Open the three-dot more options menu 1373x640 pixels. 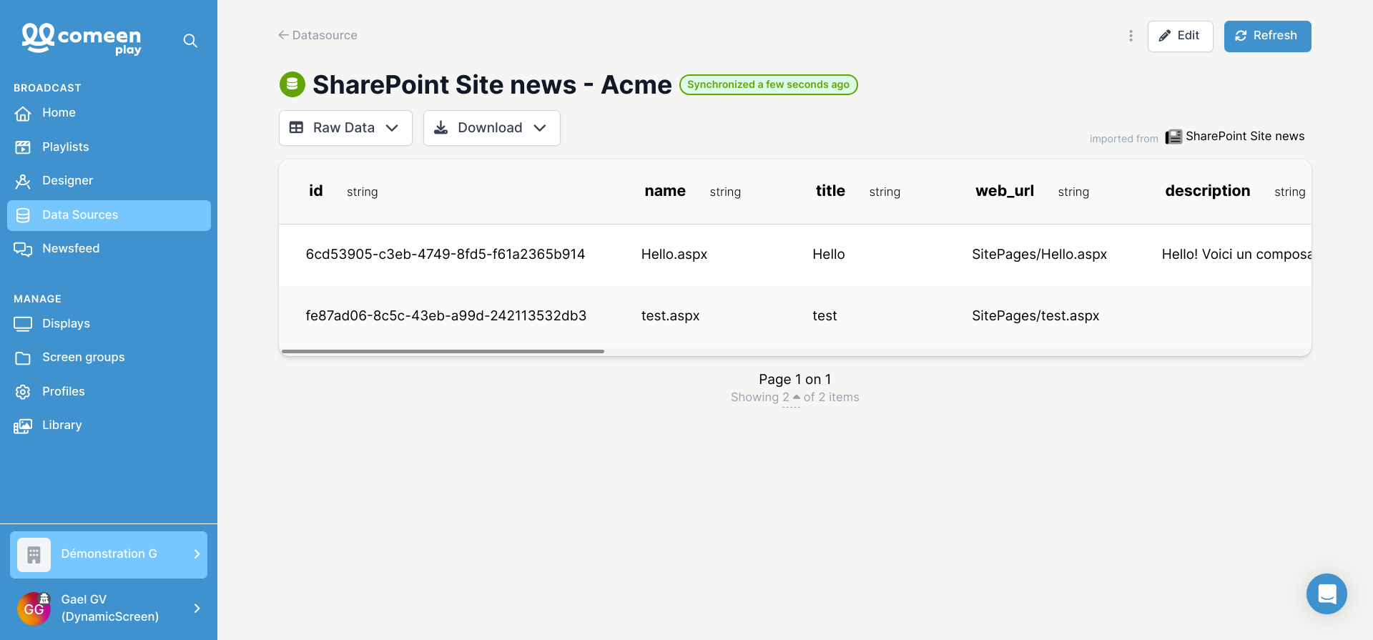(x=1131, y=36)
